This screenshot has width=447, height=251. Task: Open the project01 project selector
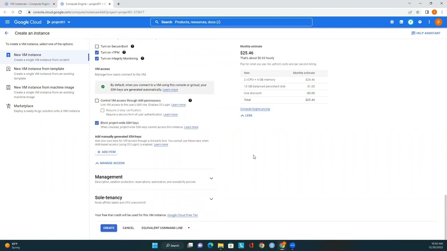coord(59,22)
